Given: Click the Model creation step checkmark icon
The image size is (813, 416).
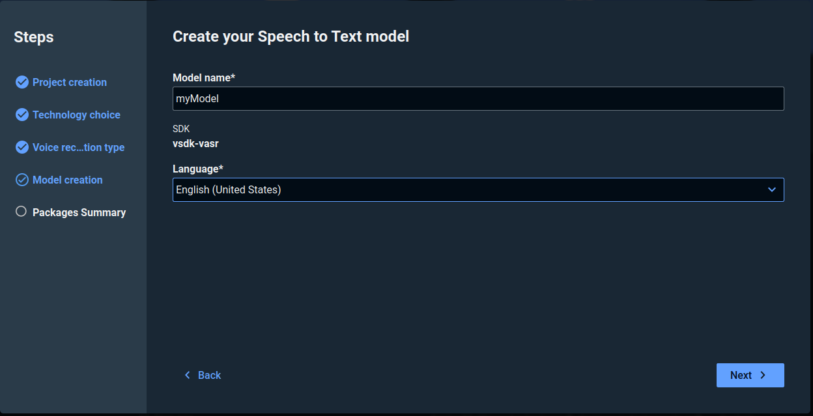Looking at the screenshot, I should [x=22, y=180].
